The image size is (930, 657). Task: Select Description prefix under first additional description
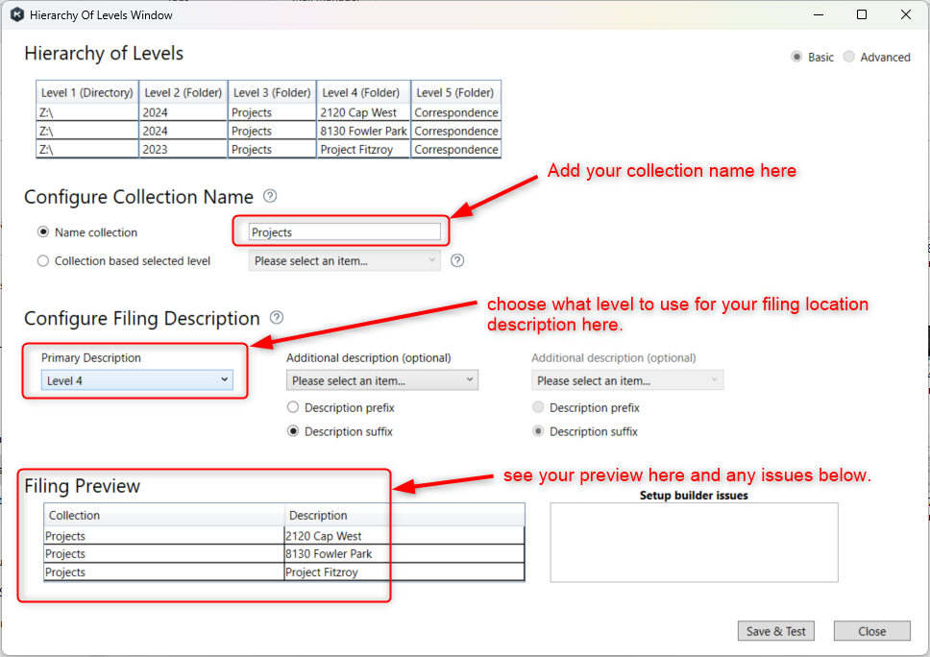(x=293, y=407)
